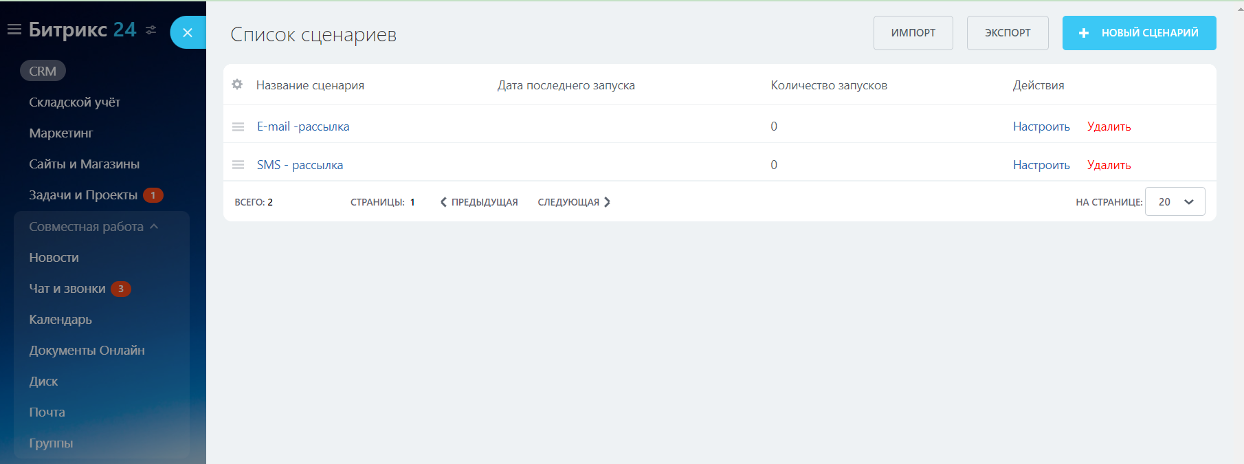This screenshot has width=1244, height=464.
Task: Open the E-mail -рассылка scenario link
Action: pyautogui.click(x=303, y=126)
